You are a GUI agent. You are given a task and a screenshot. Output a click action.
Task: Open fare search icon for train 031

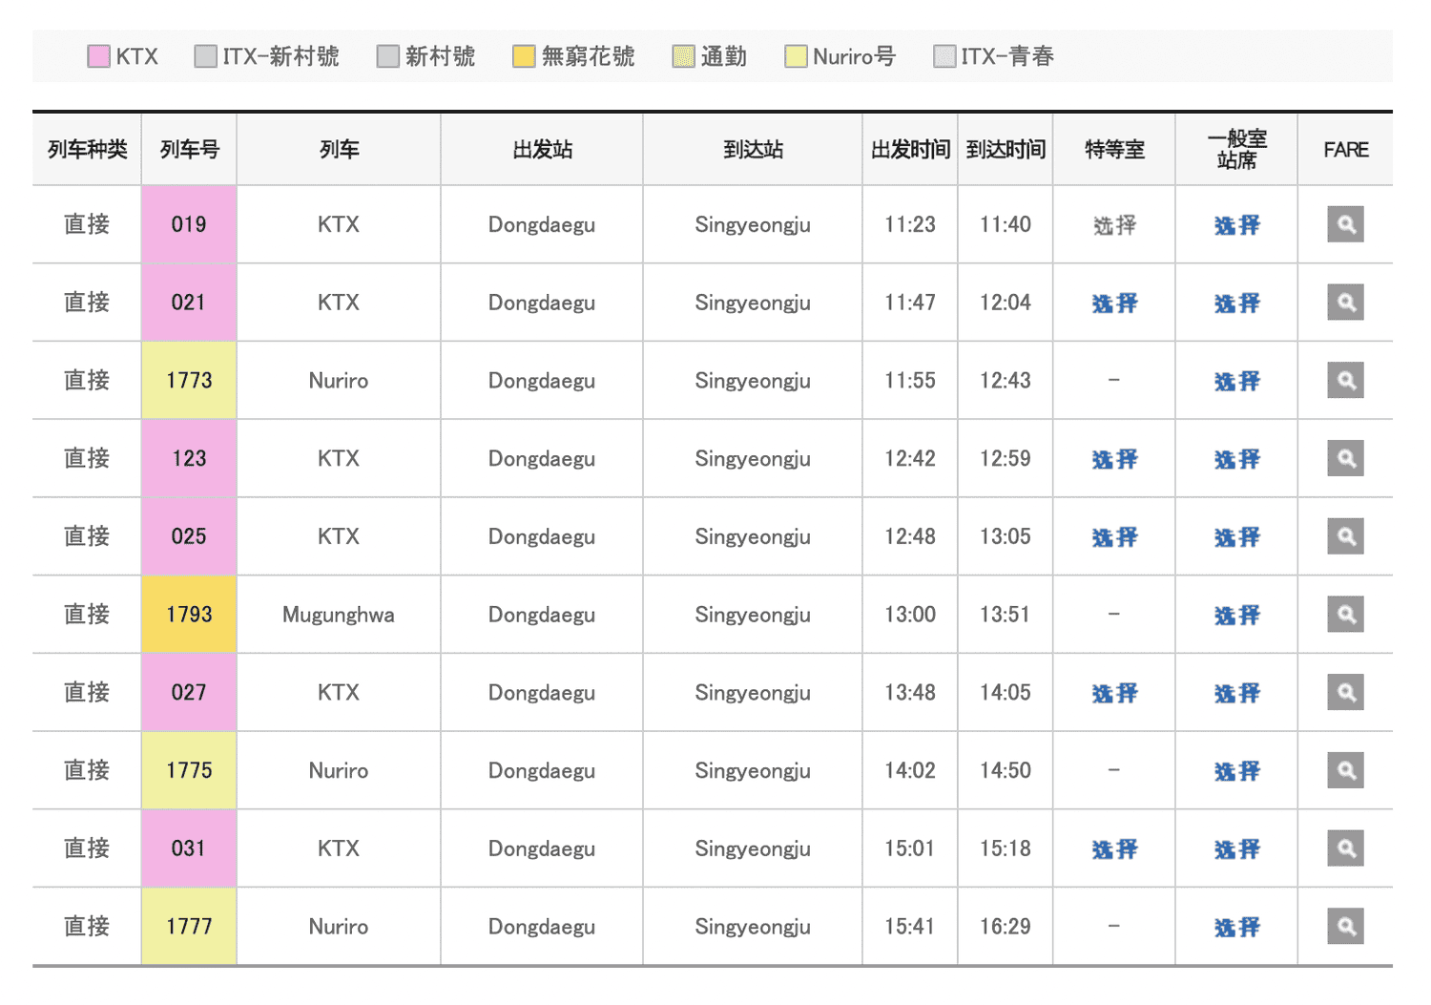pyautogui.click(x=1345, y=848)
